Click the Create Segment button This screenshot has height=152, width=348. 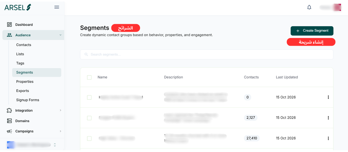click(x=312, y=31)
